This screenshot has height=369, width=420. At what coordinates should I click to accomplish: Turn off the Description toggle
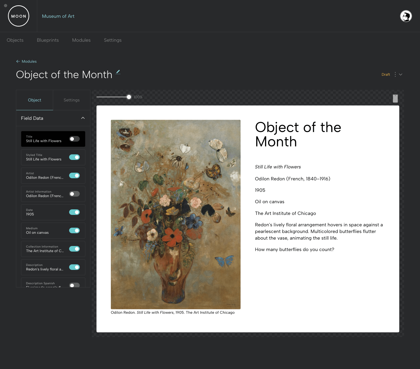coord(74,267)
